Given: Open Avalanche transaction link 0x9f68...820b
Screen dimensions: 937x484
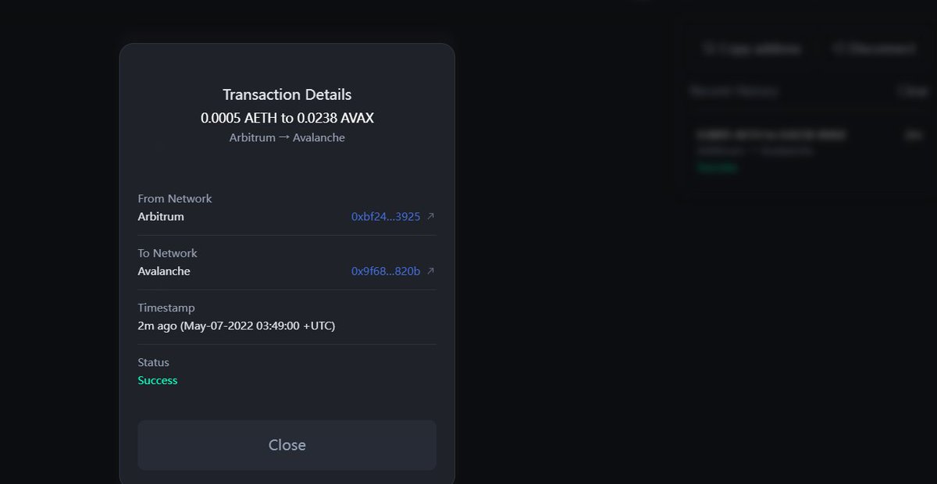Looking at the screenshot, I should [x=386, y=271].
